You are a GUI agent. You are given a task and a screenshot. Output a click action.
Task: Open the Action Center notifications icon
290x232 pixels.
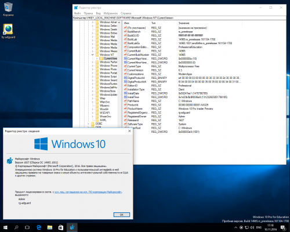283,227
